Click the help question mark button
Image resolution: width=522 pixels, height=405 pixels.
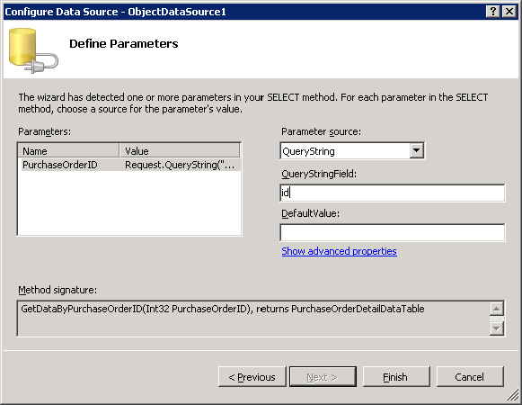coord(493,12)
